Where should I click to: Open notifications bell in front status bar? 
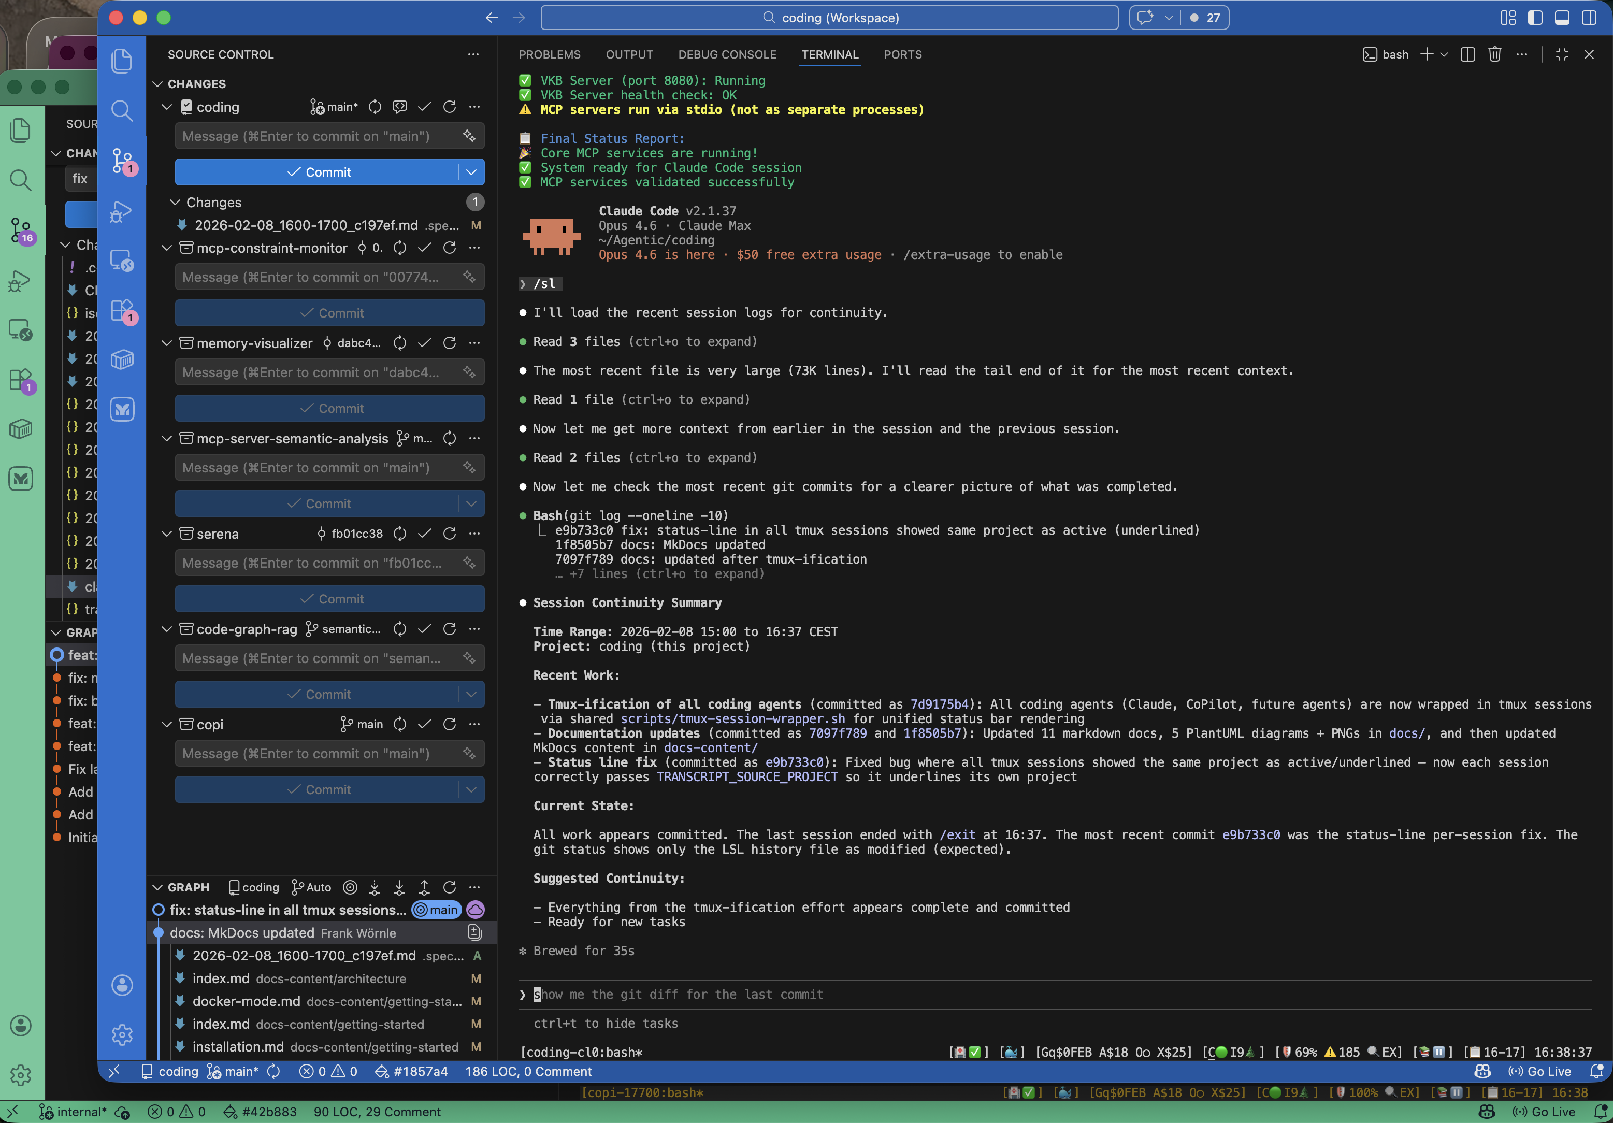pyautogui.click(x=1597, y=1072)
